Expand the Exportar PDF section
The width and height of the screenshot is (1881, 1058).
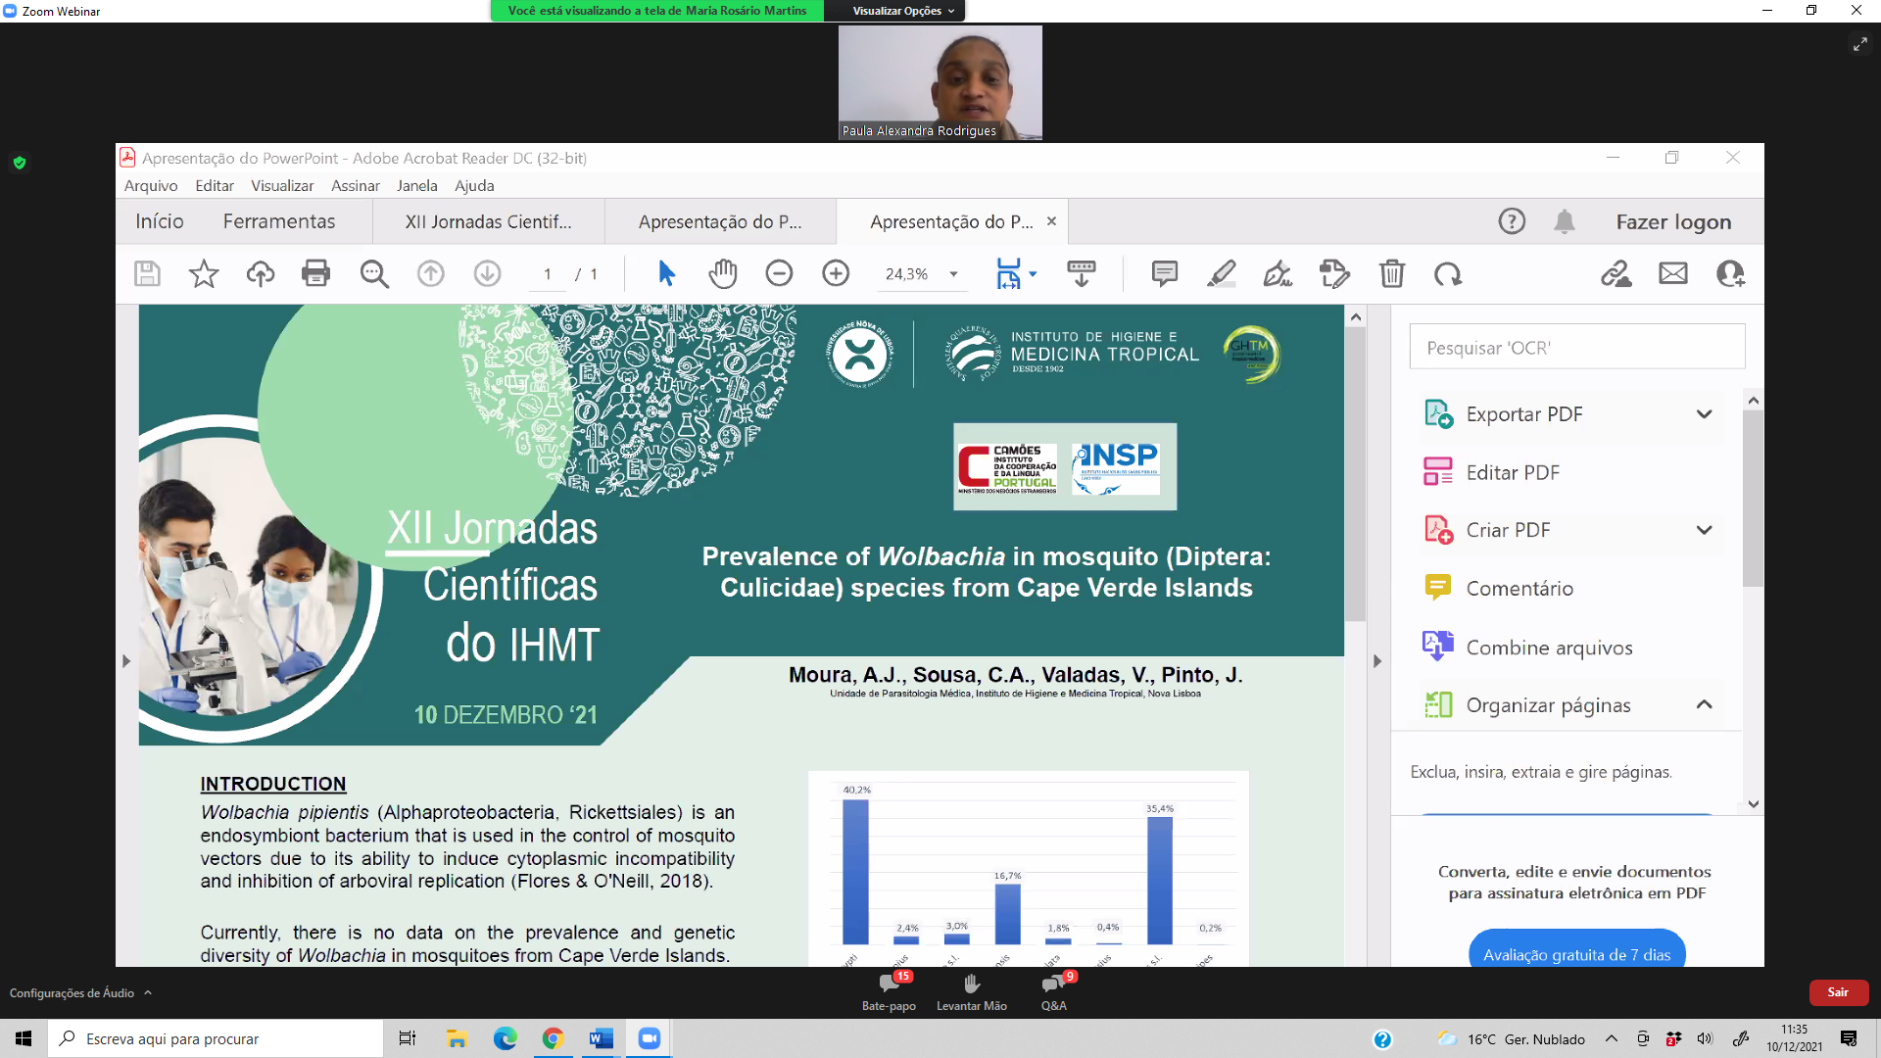click(1704, 414)
